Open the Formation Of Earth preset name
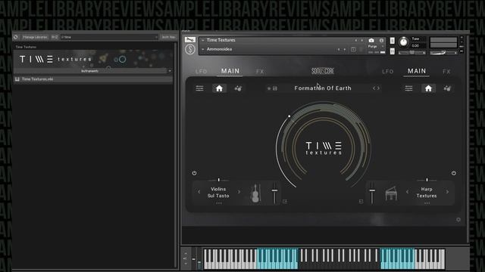The height and width of the screenshot is (272, 485). (323, 88)
